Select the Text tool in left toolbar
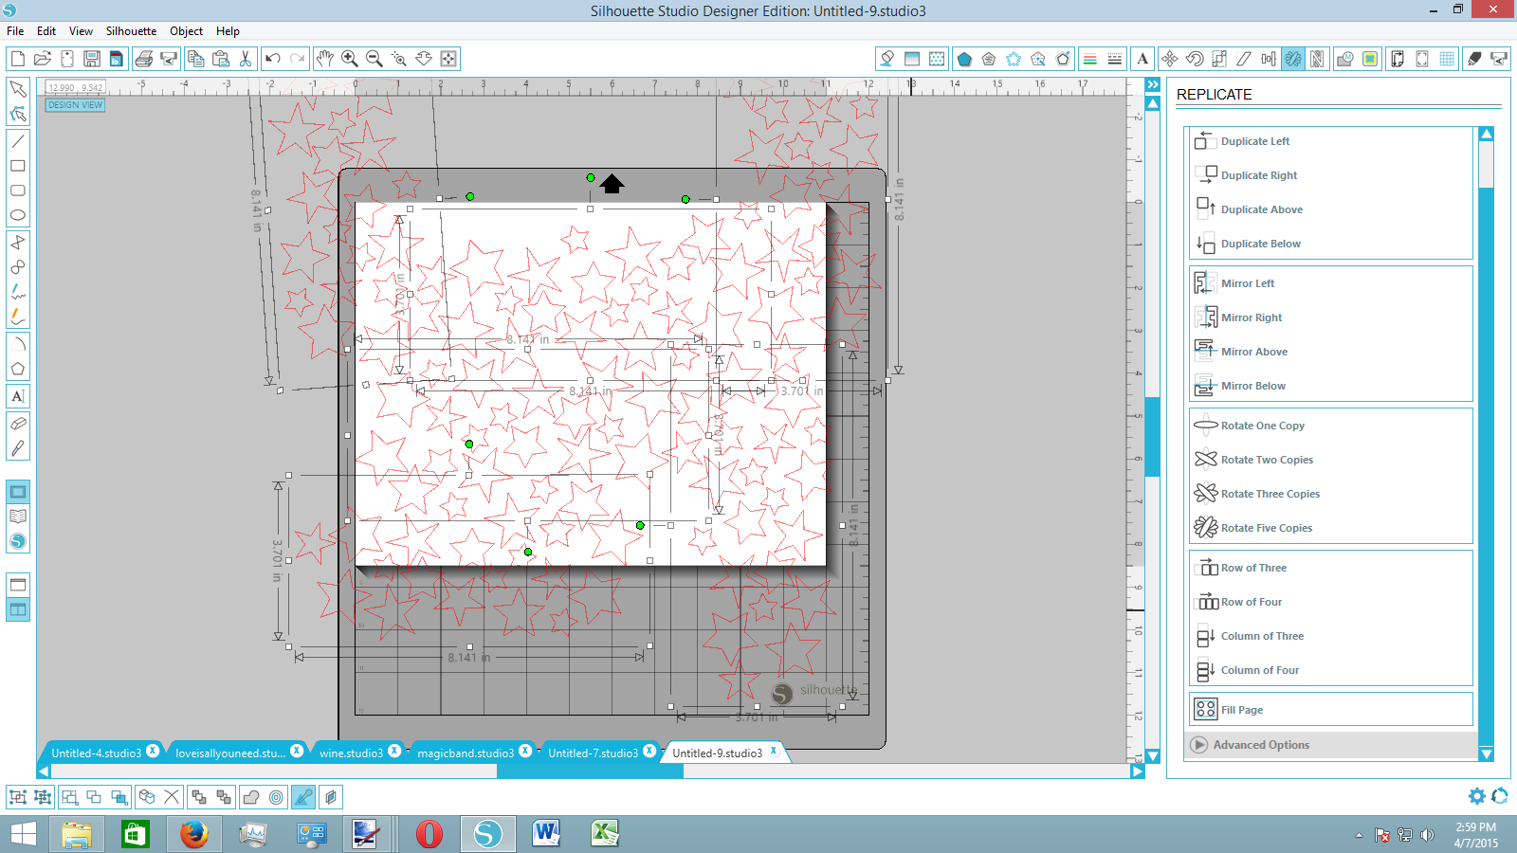 [x=17, y=396]
